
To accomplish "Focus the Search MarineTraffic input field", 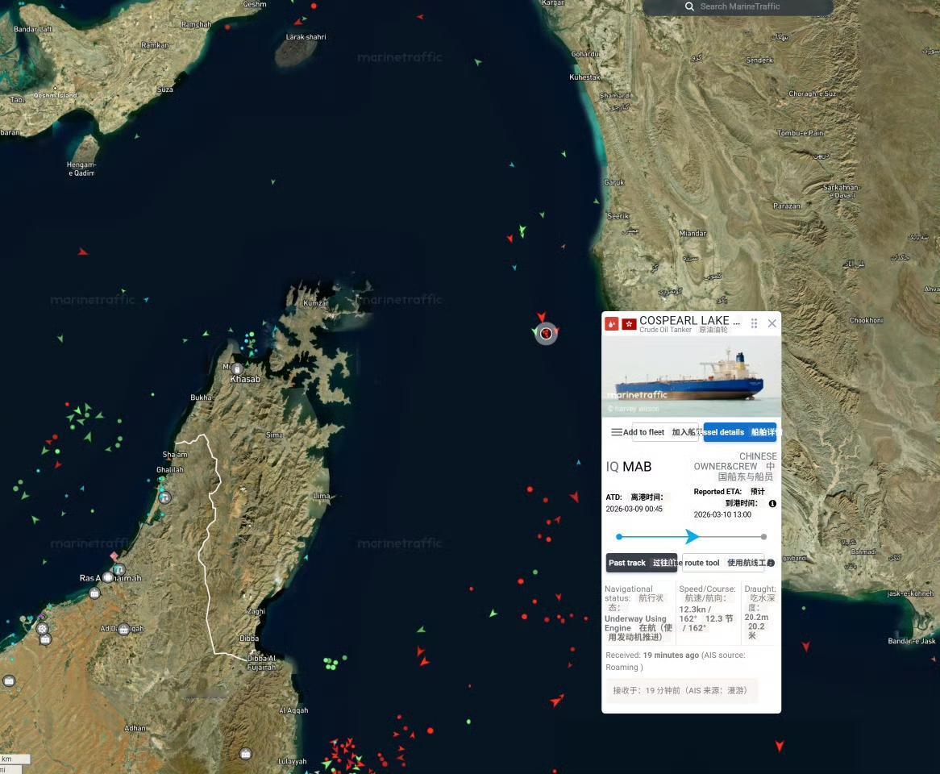I will [x=738, y=7].
